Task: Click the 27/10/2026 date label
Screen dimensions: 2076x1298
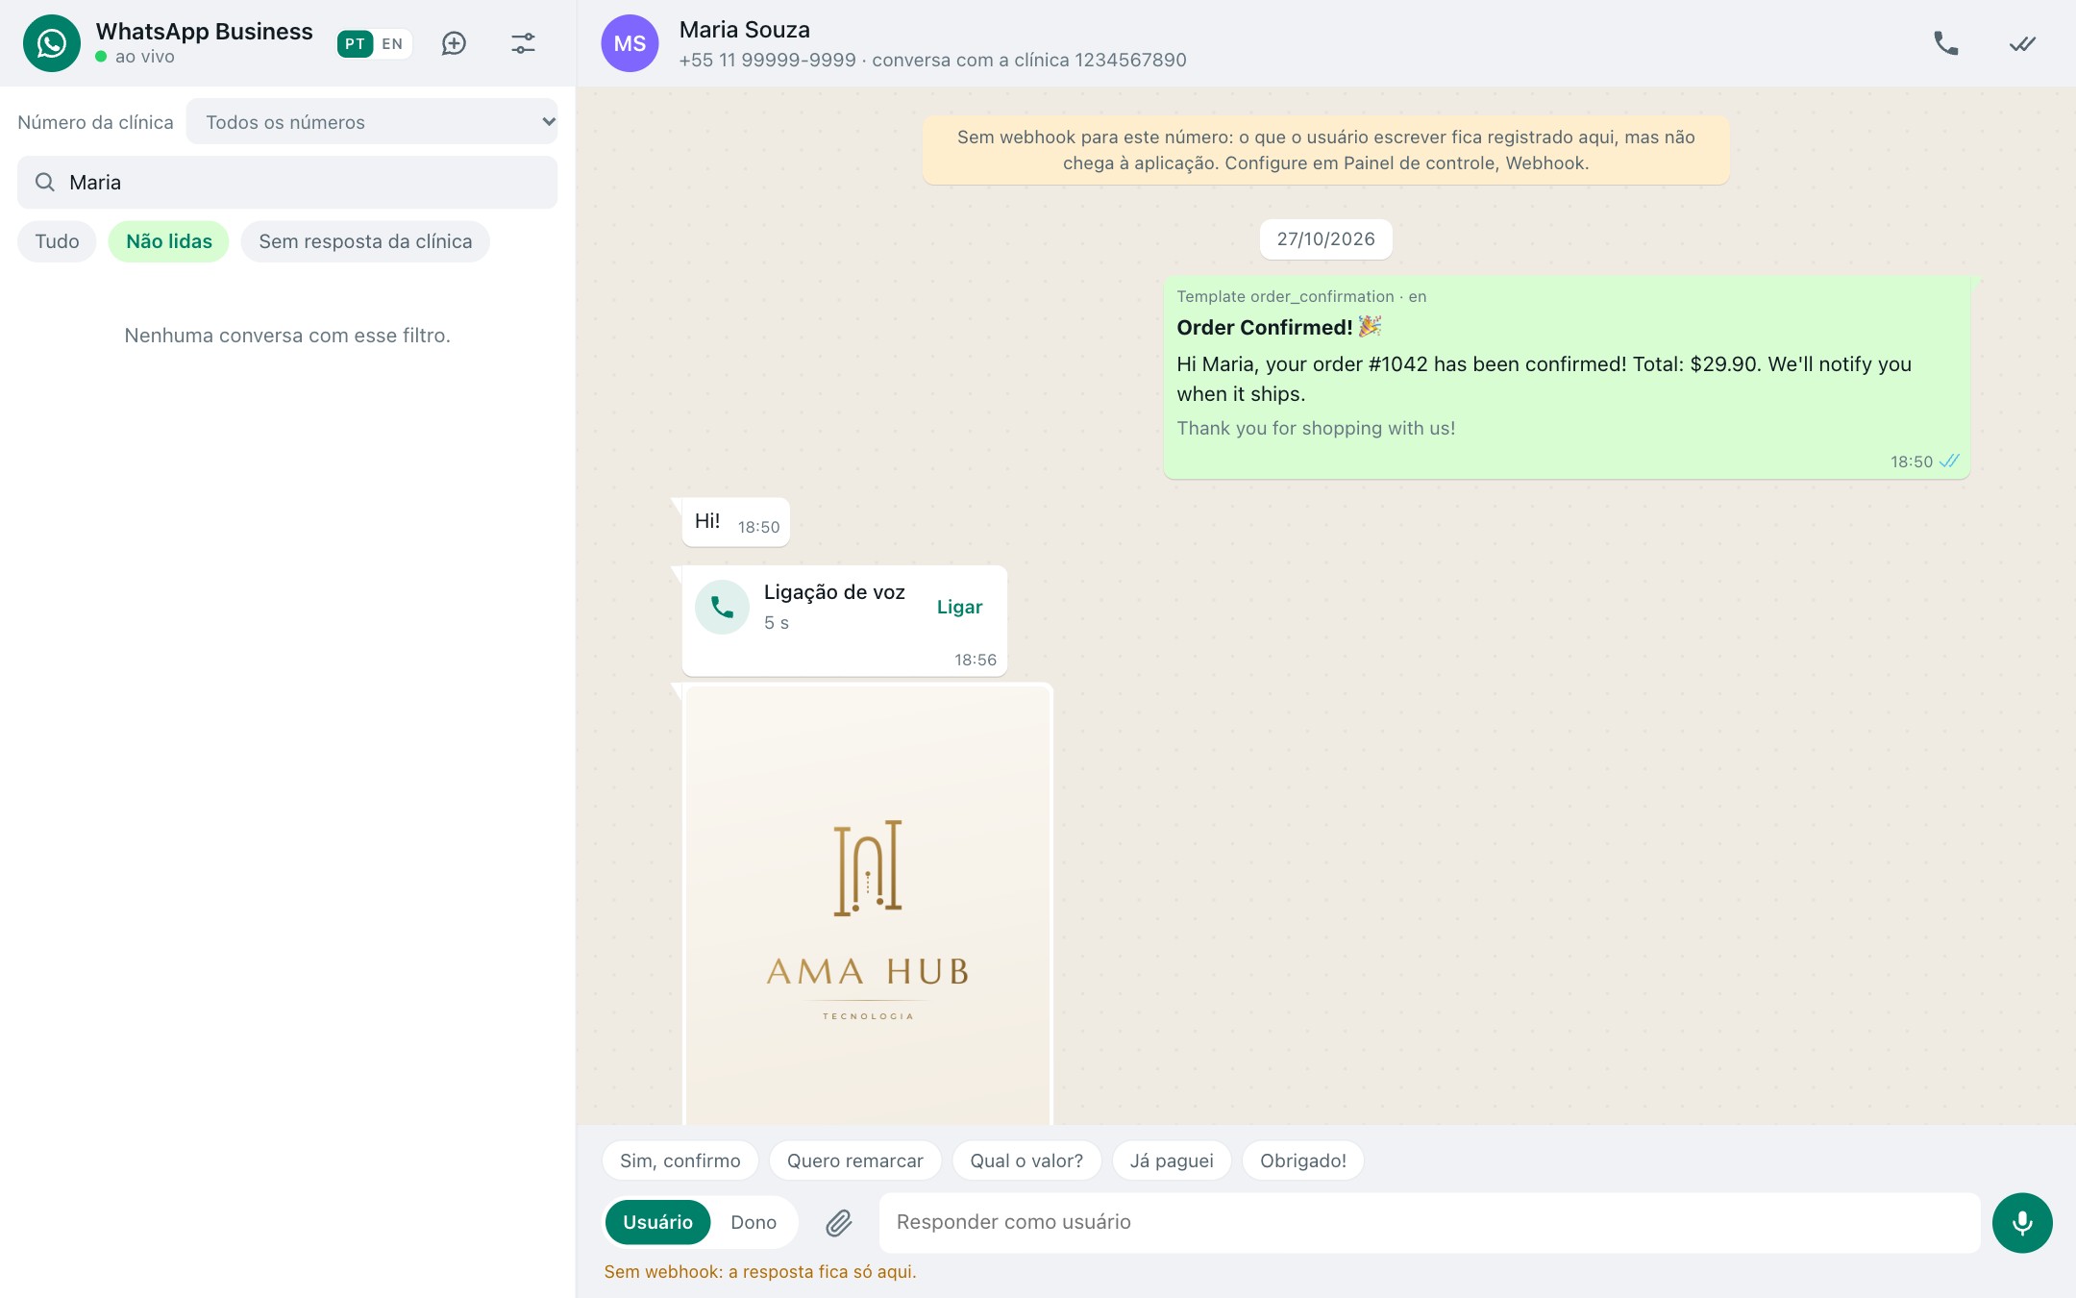Action: coord(1325,238)
